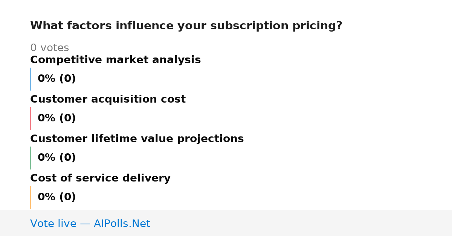
Task: Click the 0% (0) result for Cost of service delivery
Action: (57, 197)
